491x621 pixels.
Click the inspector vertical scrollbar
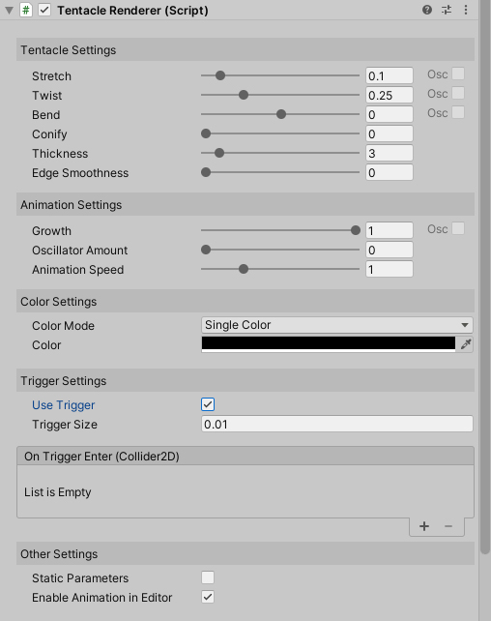[x=485, y=278]
